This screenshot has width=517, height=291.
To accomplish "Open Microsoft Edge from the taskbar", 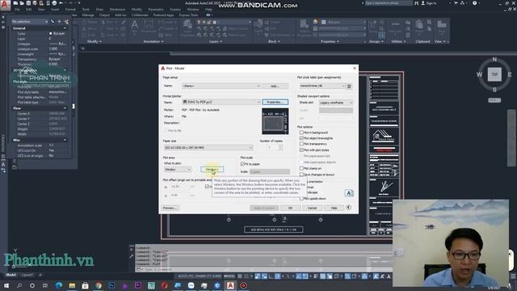I will pos(59,285).
